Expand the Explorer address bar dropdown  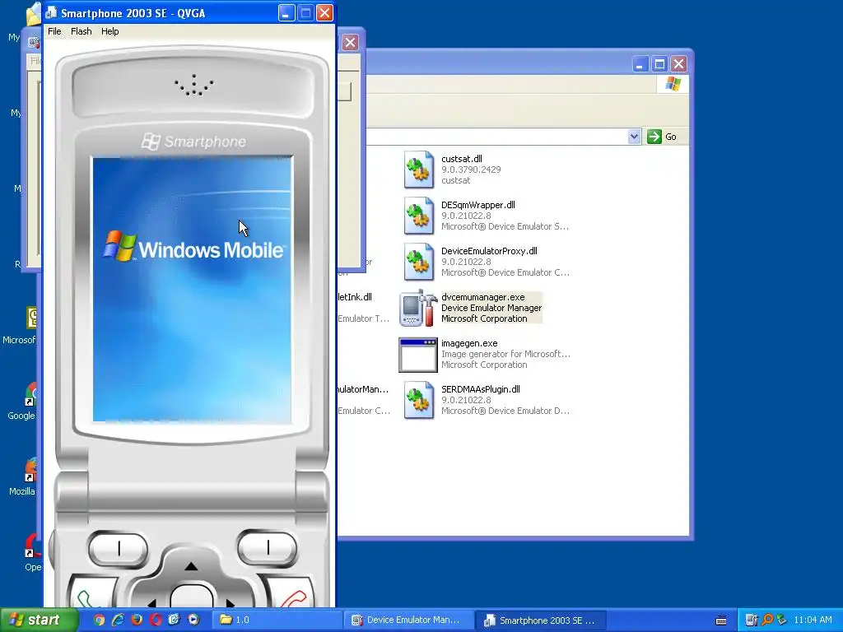[634, 137]
